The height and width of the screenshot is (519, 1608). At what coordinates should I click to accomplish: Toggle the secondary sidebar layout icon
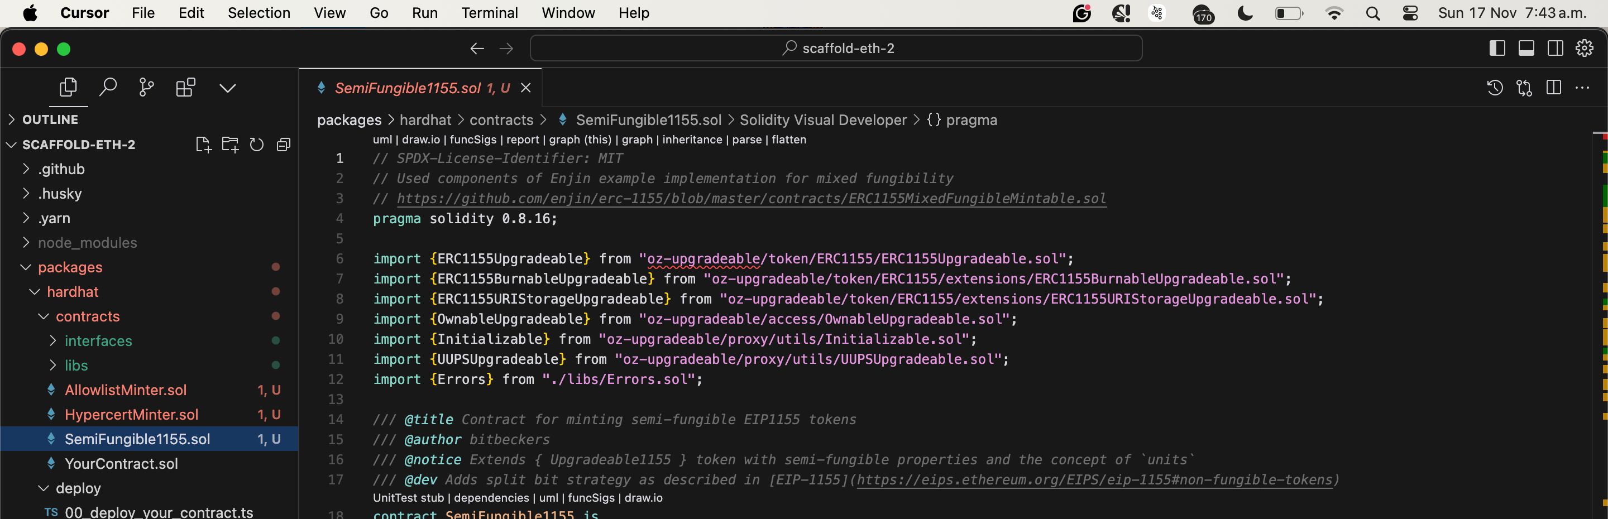pos(1556,48)
